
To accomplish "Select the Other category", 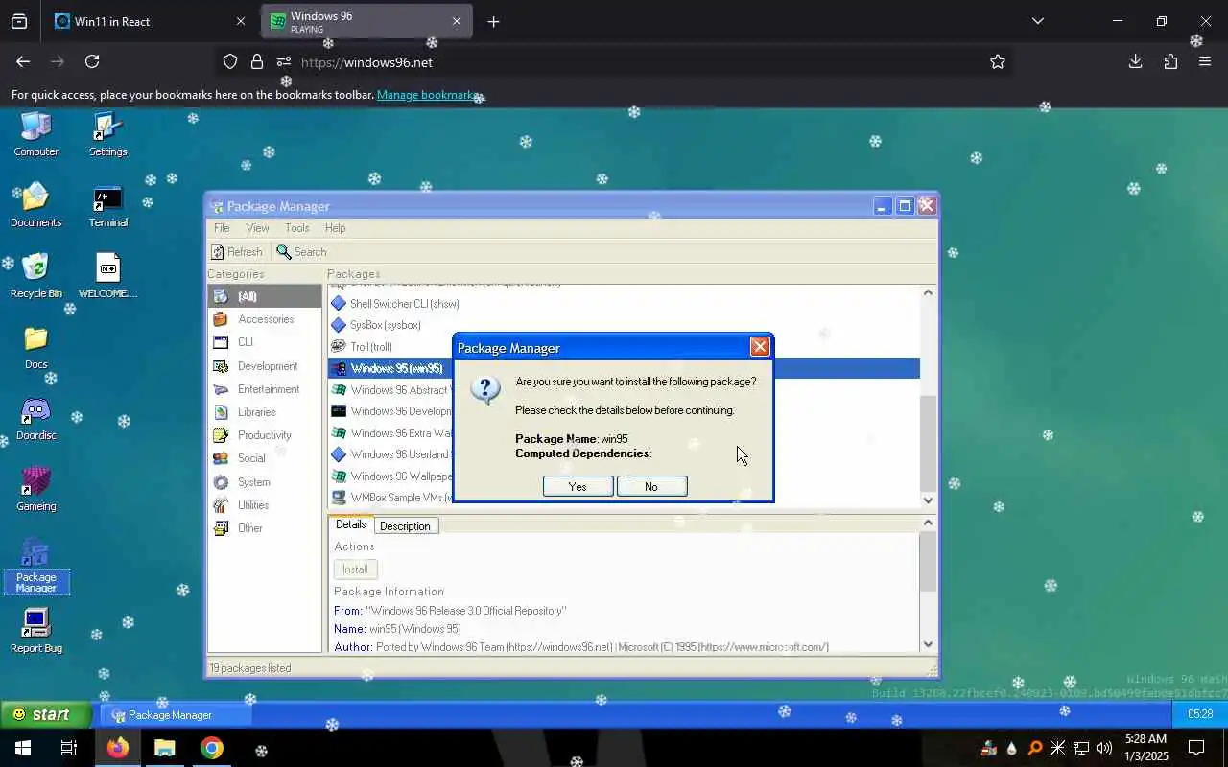I will (x=265, y=528).
